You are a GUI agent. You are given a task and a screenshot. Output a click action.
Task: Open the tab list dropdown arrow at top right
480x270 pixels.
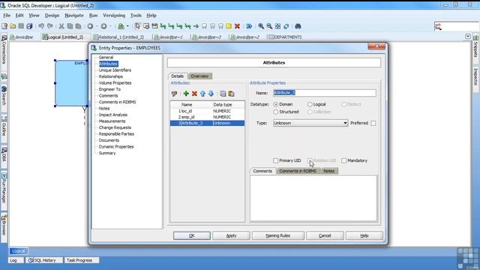click(468, 37)
